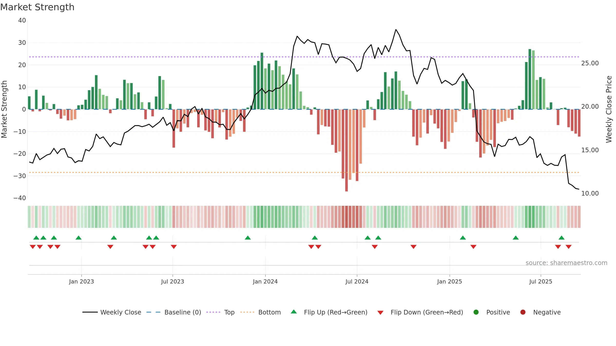Click the Jul 2023 axis label
This screenshot has width=616, height=346.
(x=172, y=281)
